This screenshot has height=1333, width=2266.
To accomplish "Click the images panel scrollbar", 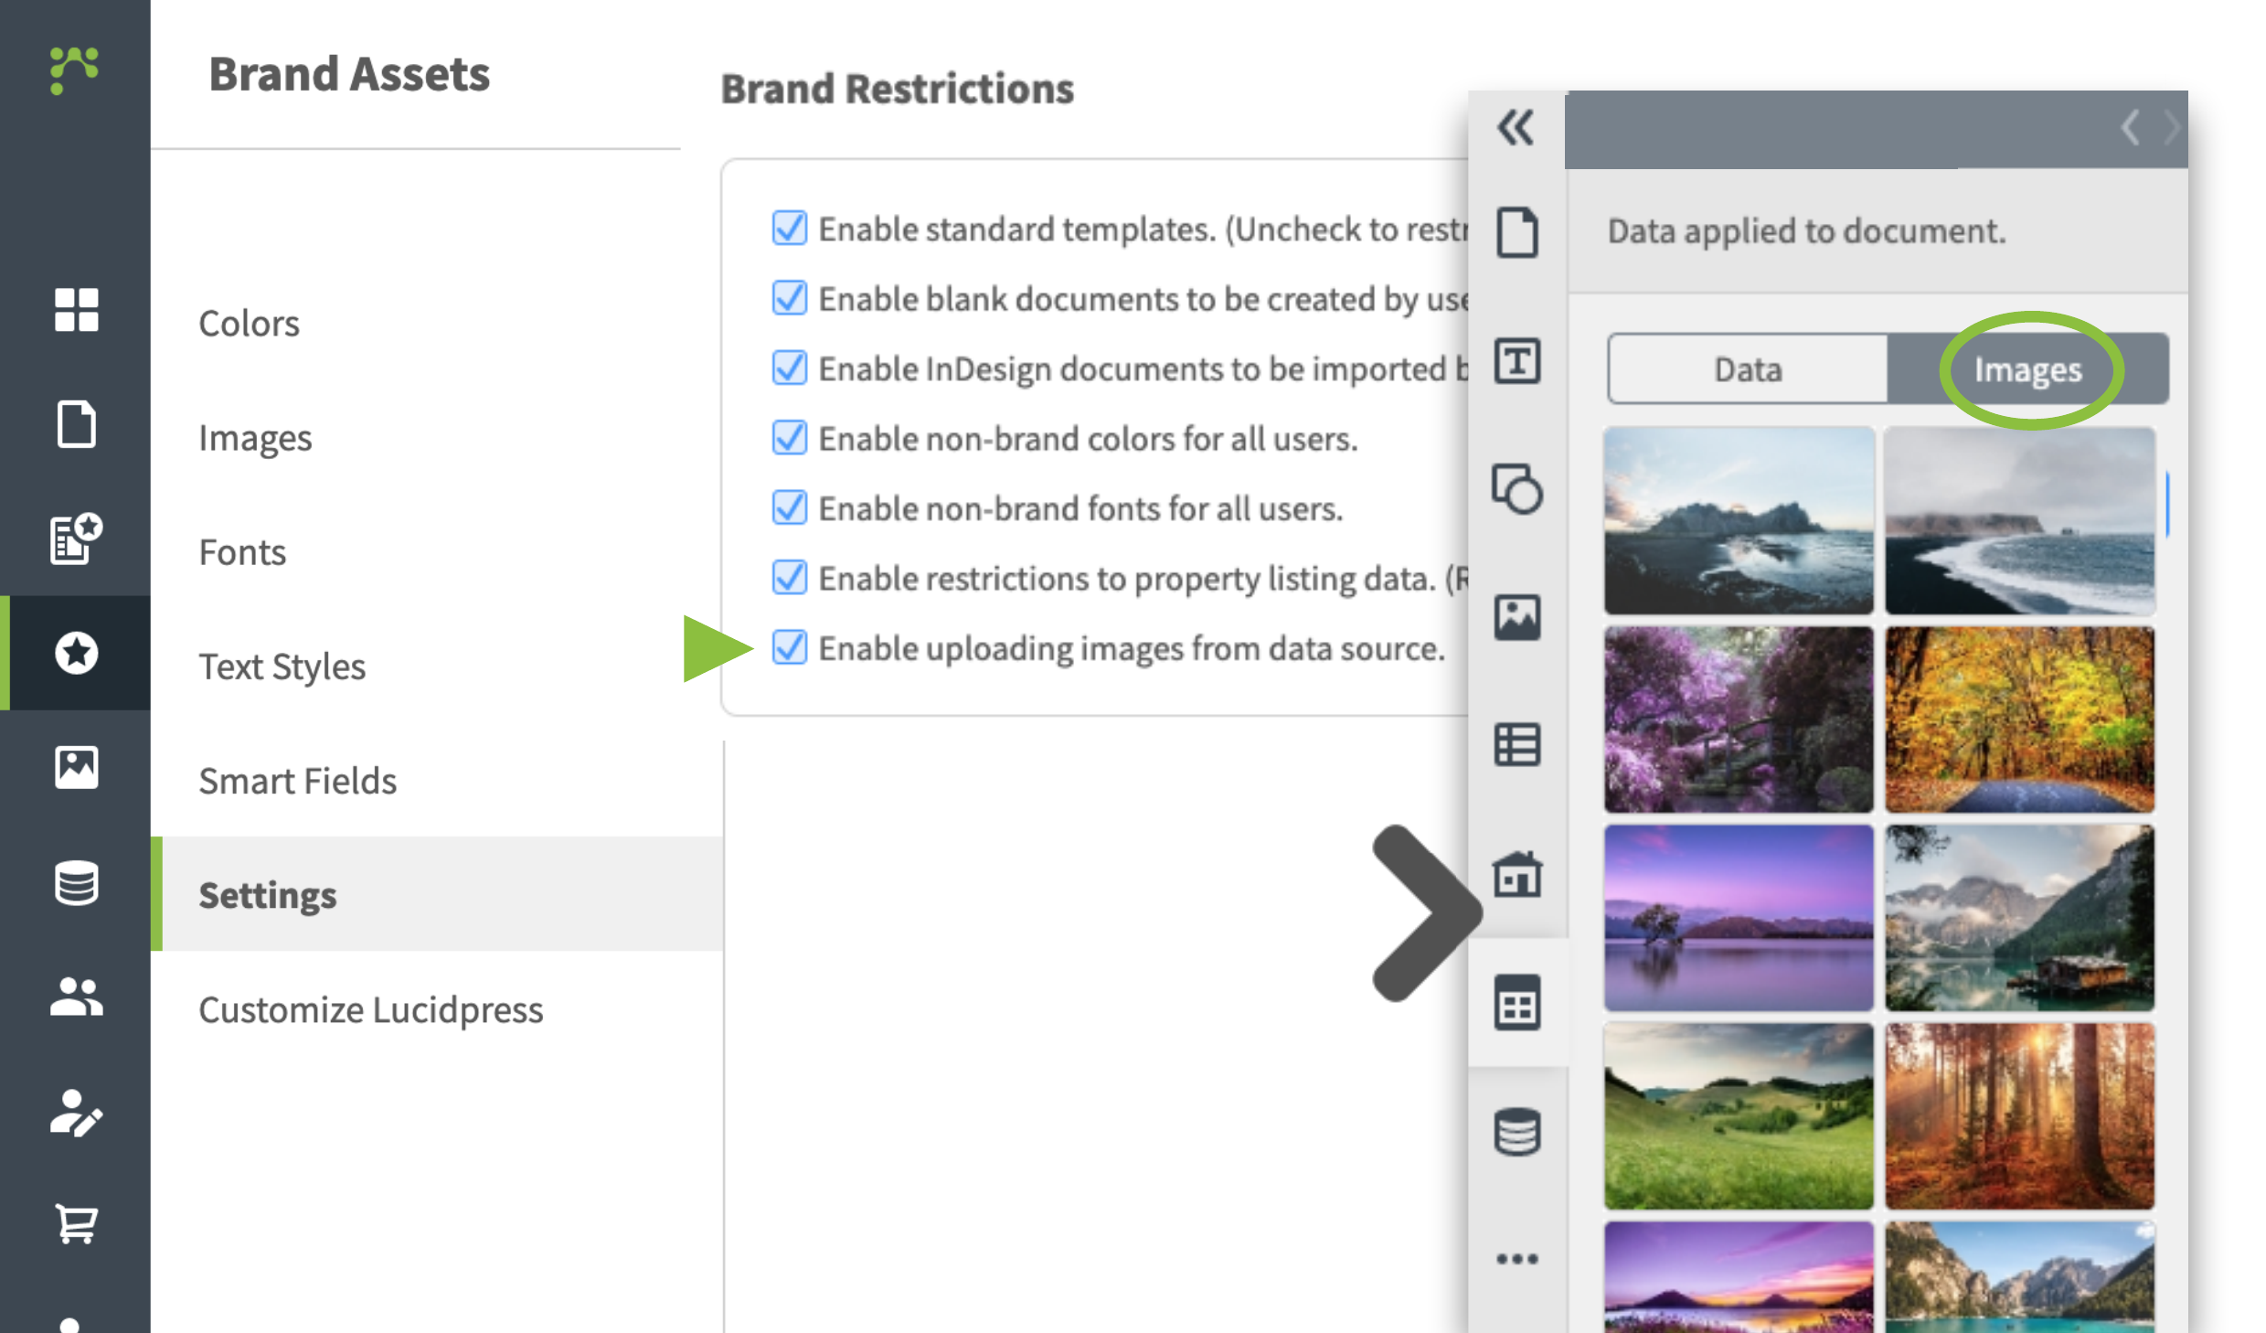I will (2167, 503).
